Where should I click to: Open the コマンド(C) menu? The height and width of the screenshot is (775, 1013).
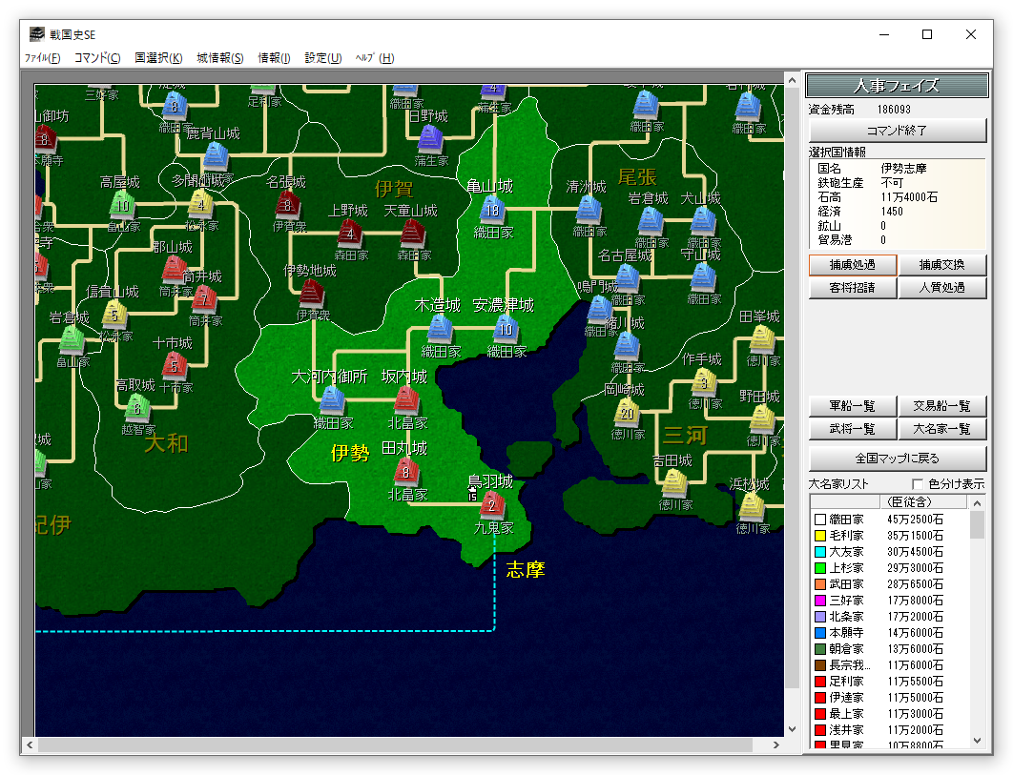(x=97, y=58)
